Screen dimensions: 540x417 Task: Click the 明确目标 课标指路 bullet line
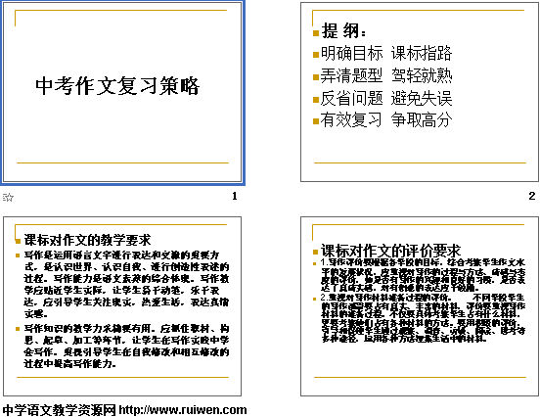(x=386, y=54)
